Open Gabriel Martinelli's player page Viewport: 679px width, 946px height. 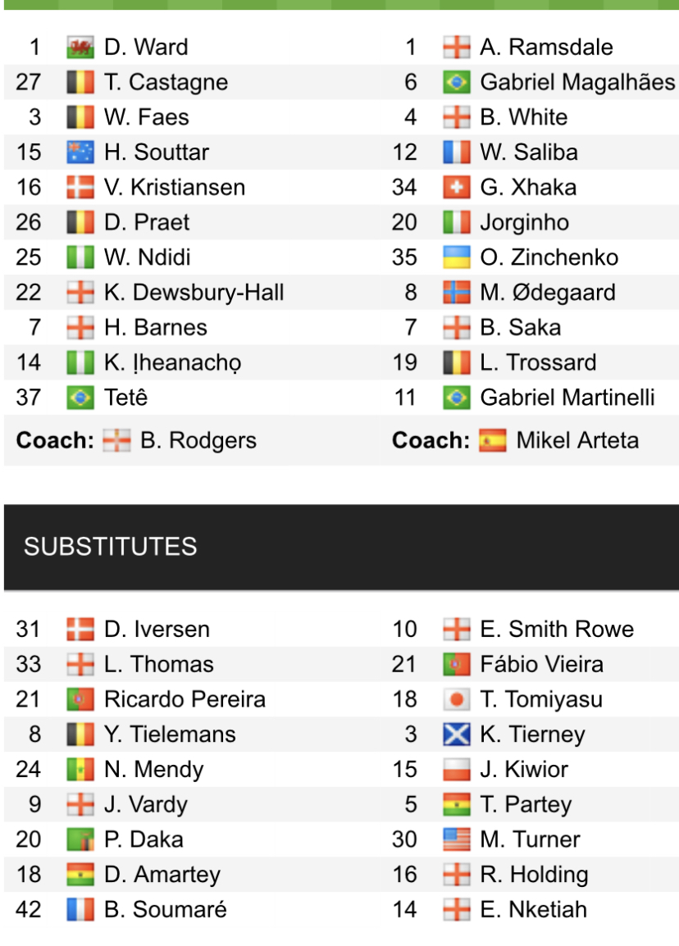tap(567, 398)
